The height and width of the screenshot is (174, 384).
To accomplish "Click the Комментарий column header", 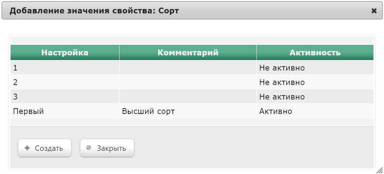I will 188,52.
